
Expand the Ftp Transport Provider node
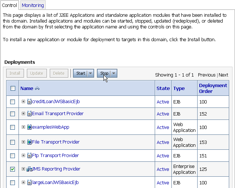point(23,155)
